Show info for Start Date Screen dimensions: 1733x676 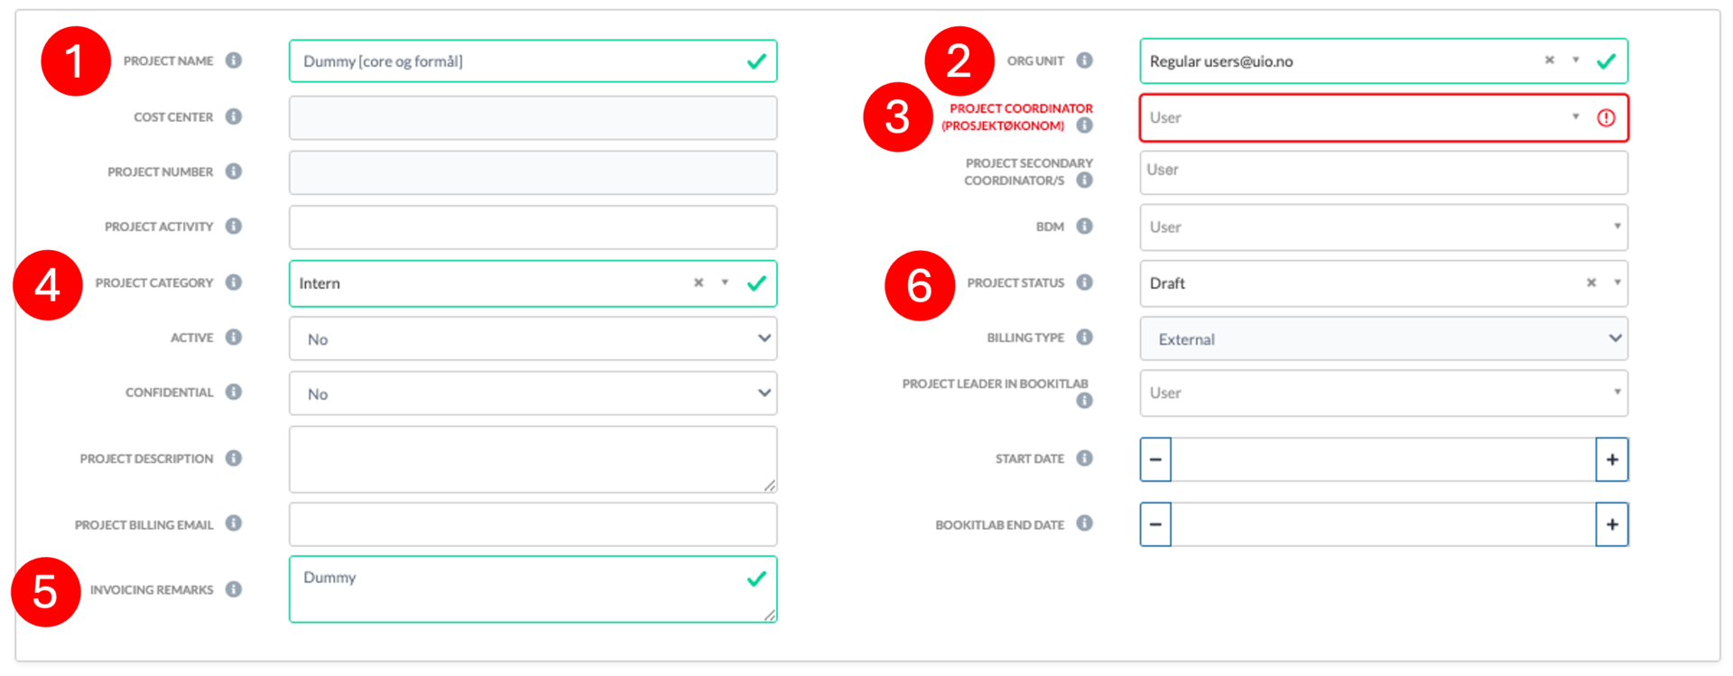1085,458
